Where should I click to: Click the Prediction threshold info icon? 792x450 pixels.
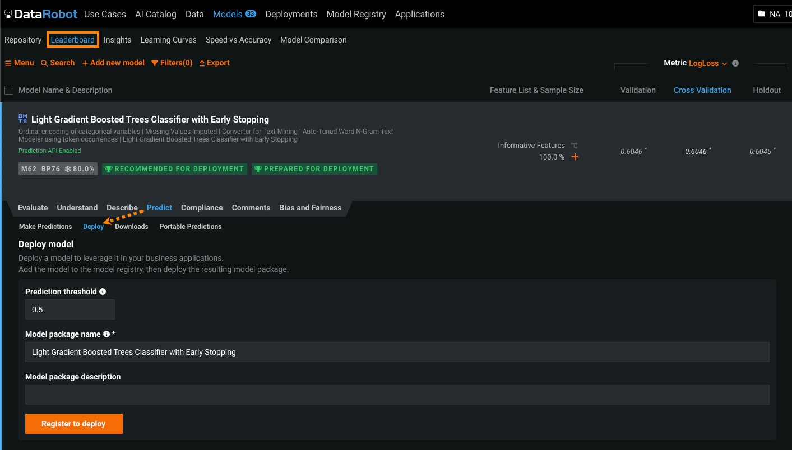[103, 292]
